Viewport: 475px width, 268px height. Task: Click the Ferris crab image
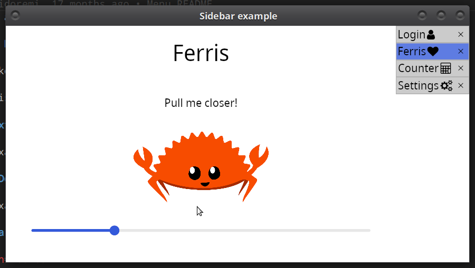point(201,167)
